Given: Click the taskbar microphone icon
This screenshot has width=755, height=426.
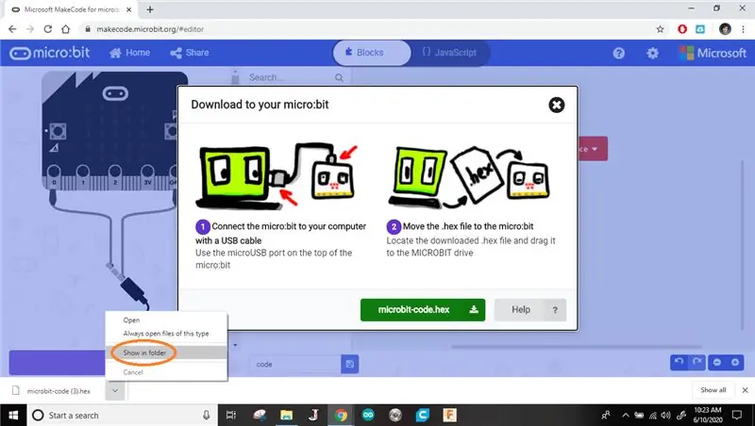Looking at the screenshot, I should (206, 415).
